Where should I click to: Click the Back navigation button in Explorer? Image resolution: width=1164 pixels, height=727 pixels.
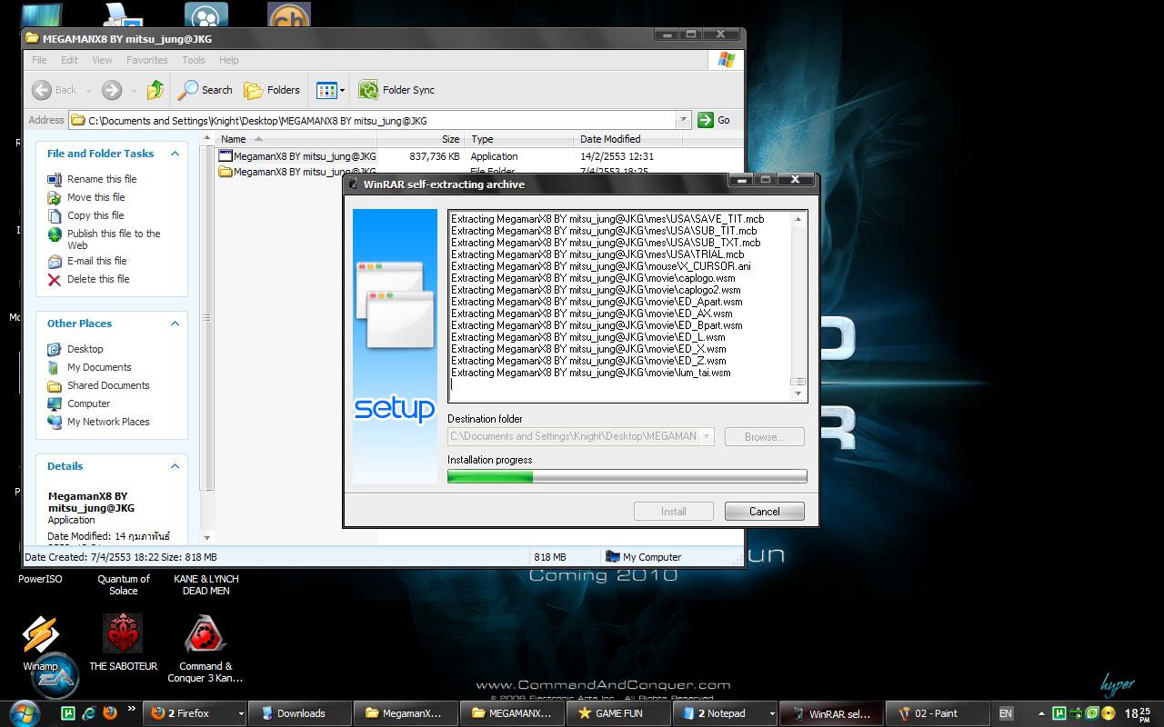[x=55, y=89]
